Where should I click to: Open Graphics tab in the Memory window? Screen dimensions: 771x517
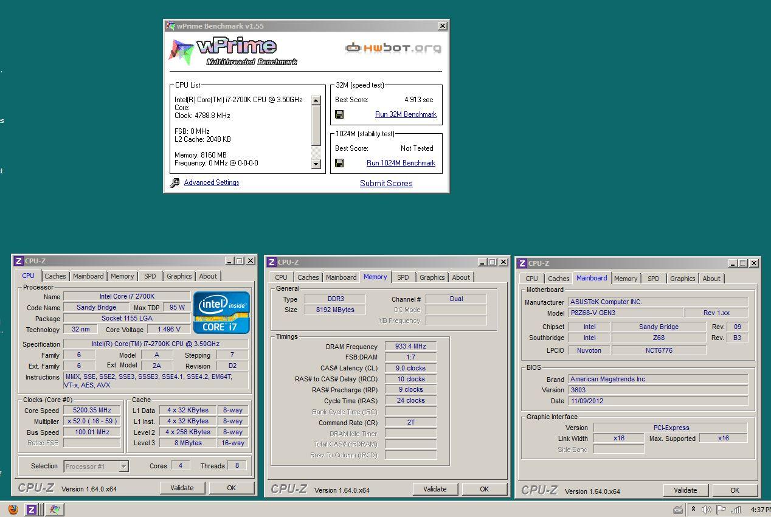tap(432, 277)
